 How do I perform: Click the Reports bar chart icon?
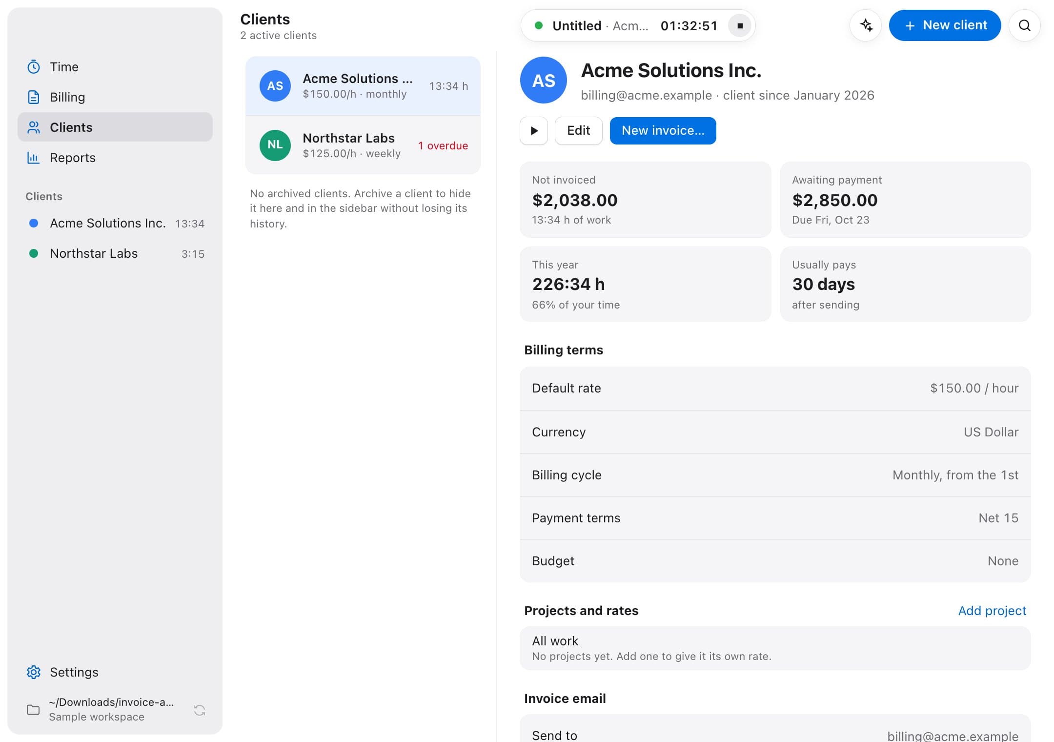tap(33, 158)
